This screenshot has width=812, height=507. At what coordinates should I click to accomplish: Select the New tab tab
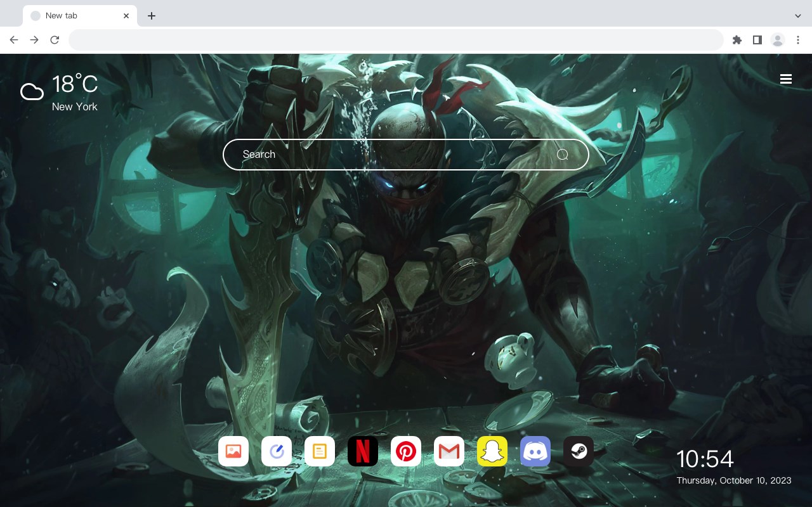tap(80, 16)
